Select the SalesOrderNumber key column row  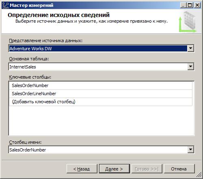click(101, 85)
